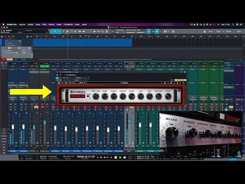Open the Arquivo menu
Viewport: 245px width, 184px height.
(x=22, y=25)
